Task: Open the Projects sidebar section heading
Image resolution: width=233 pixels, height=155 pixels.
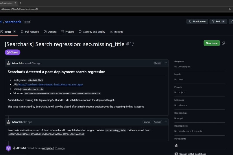Action: click(x=178, y=87)
